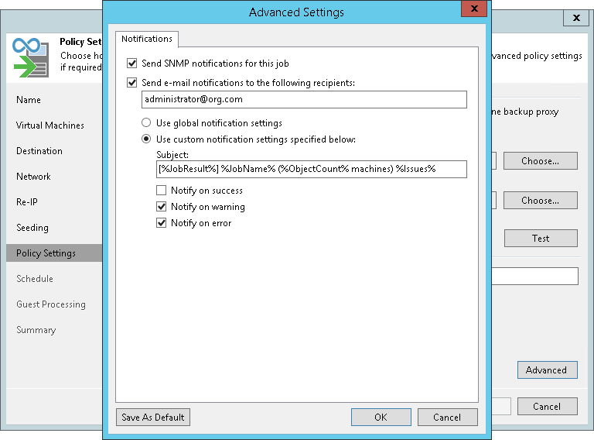The height and width of the screenshot is (440, 594).
Task: Enable the Notify on success checkbox
Action: click(x=161, y=191)
